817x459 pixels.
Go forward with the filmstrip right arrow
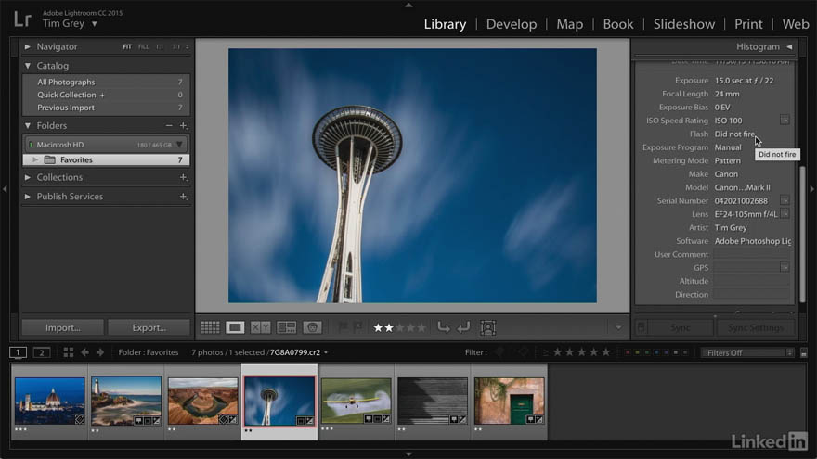tap(100, 352)
